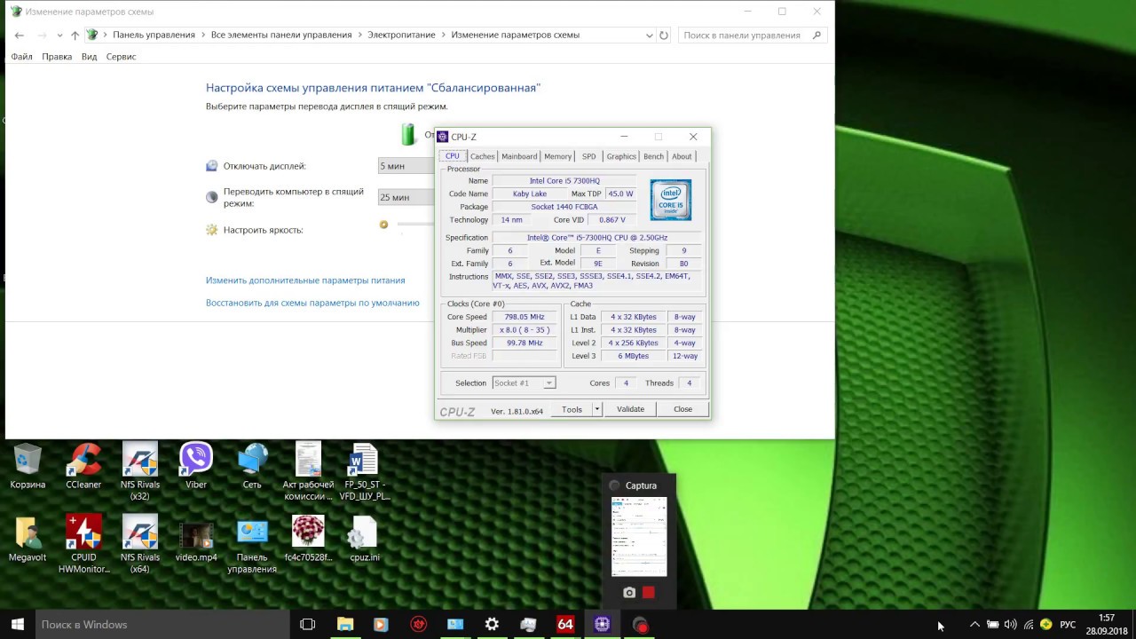
Task: Click the battery icon in system tray
Action: (x=992, y=625)
